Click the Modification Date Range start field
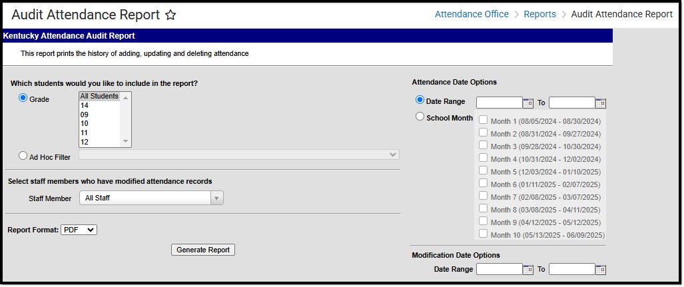This screenshot has width=684, height=287. (500, 269)
